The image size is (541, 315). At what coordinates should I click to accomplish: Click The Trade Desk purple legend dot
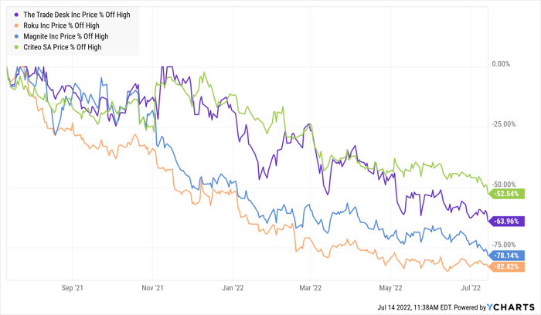17,14
